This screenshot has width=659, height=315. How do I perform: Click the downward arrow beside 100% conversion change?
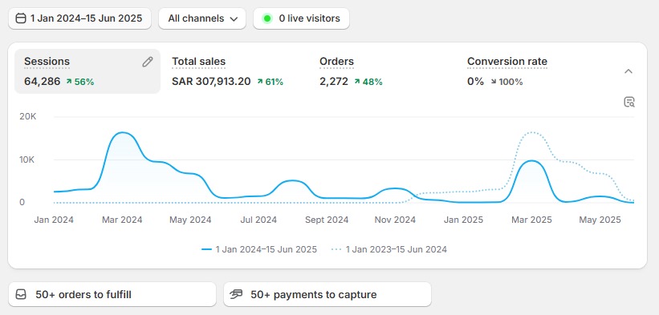coord(494,82)
